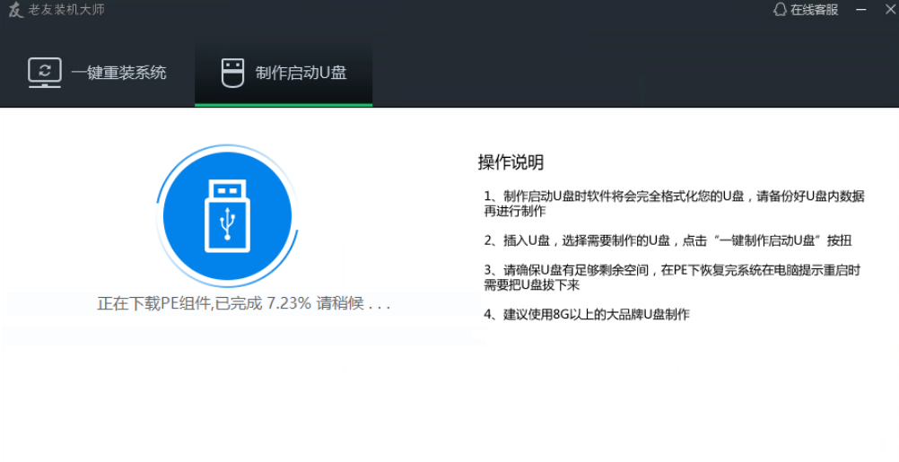899x462 pixels.
Task: Select instruction 1 about formatting the U盘
Action: [x=673, y=204]
